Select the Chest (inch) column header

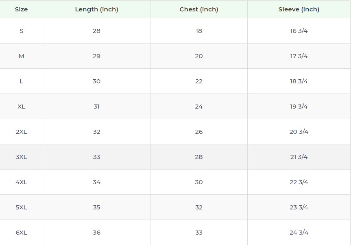199,9
